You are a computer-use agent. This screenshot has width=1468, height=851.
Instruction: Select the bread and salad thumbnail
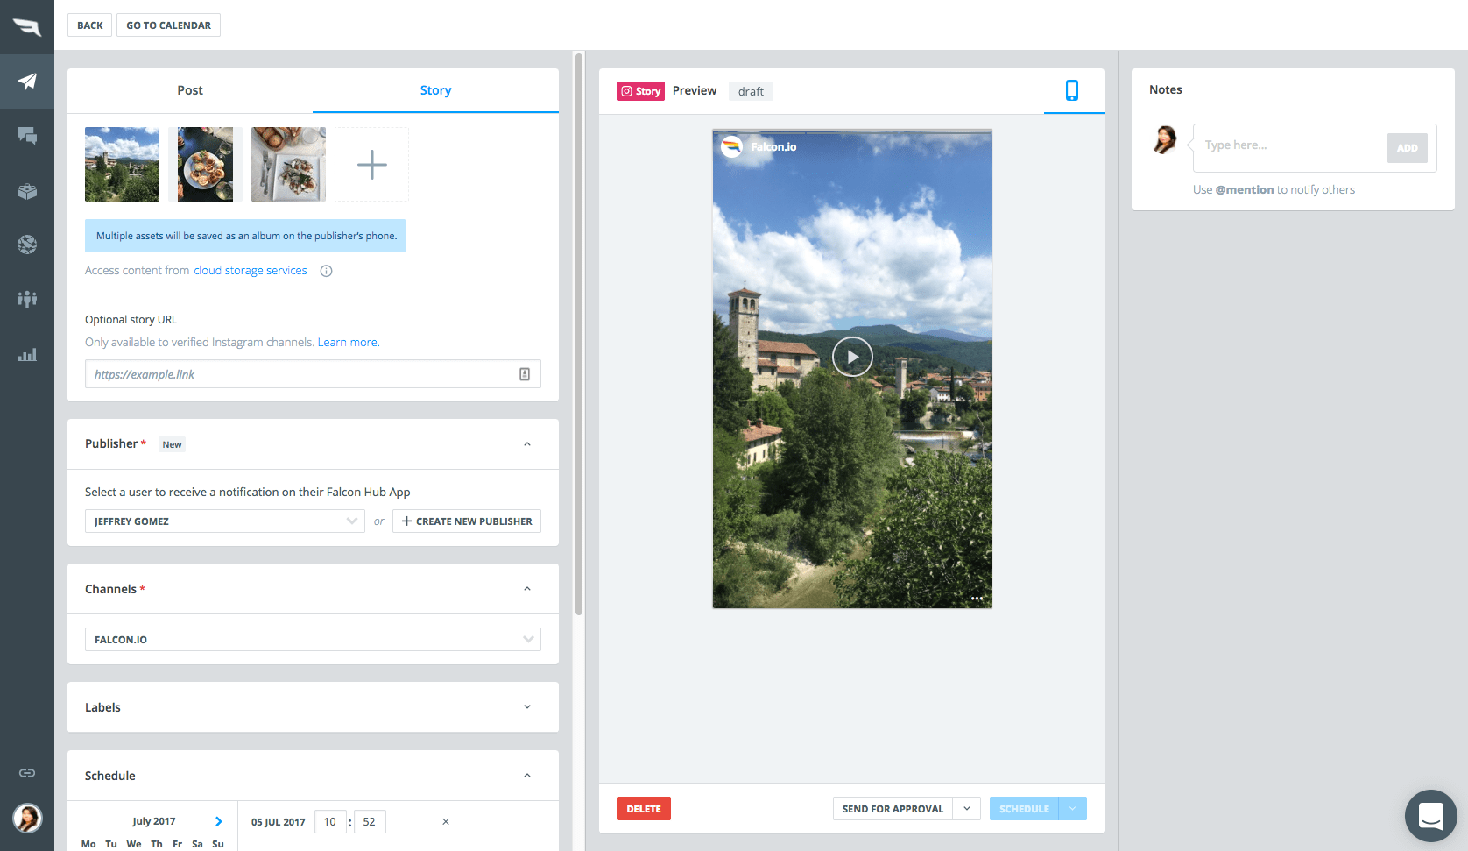click(288, 164)
